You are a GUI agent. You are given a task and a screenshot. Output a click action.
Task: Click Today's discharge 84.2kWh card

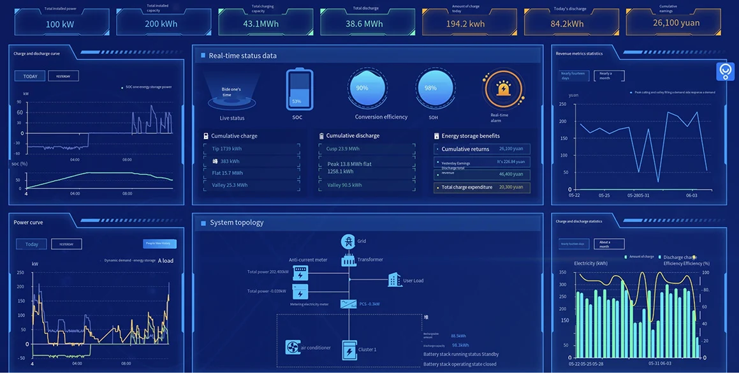[x=571, y=22]
